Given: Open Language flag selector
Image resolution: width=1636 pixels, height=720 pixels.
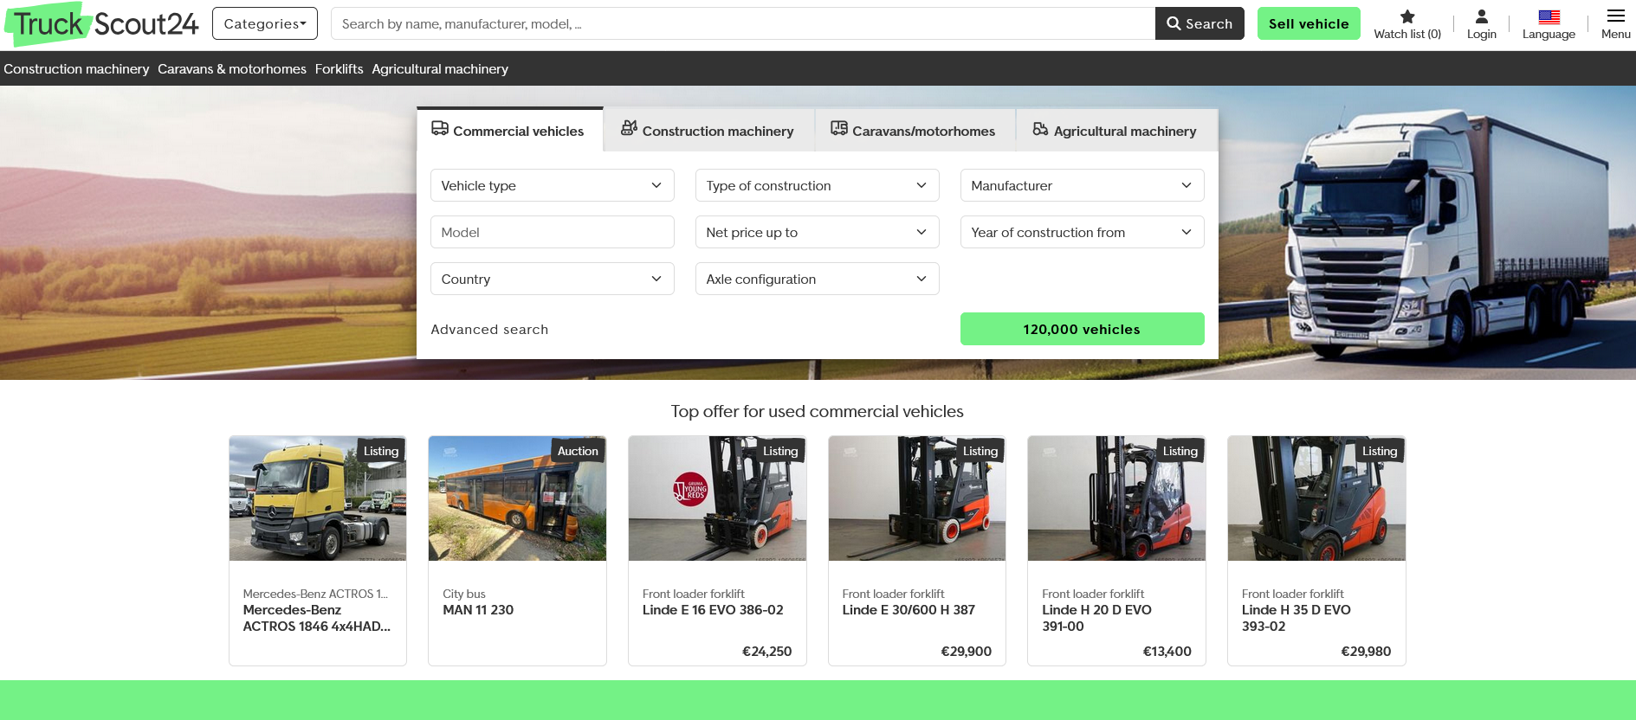Looking at the screenshot, I should pyautogui.click(x=1549, y=16).
